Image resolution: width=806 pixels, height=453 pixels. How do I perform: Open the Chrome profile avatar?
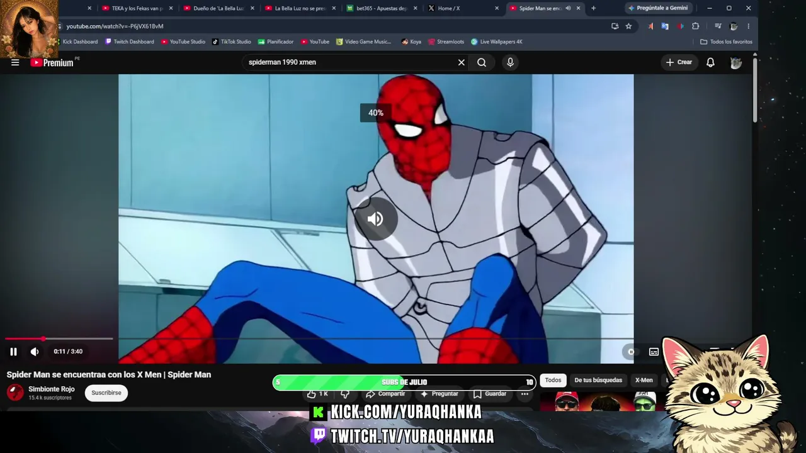tap(734, 26)
